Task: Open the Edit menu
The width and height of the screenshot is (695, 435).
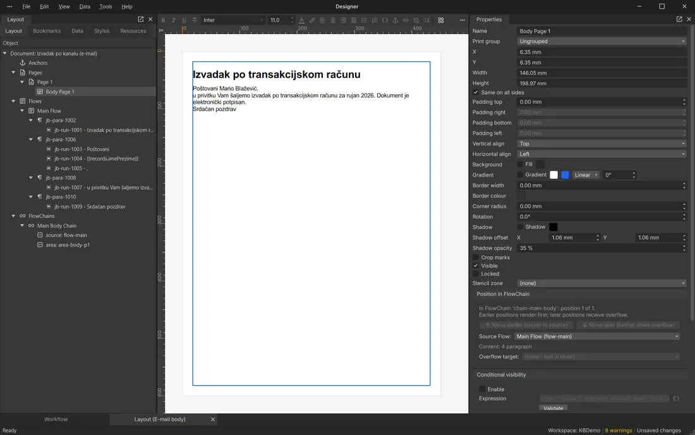Action: tap(44, 7)
